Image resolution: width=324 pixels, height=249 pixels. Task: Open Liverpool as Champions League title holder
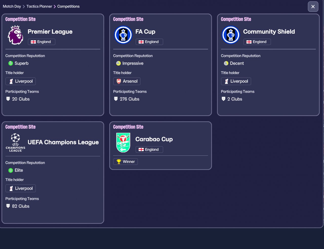pyautogui.click(x=21, y=188)
